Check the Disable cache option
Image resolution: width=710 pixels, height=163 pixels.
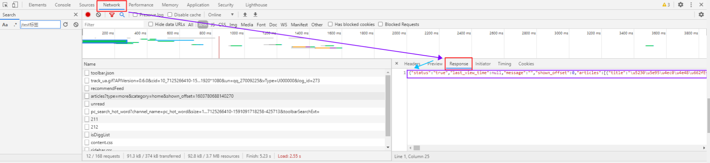(x=170, y=14)
